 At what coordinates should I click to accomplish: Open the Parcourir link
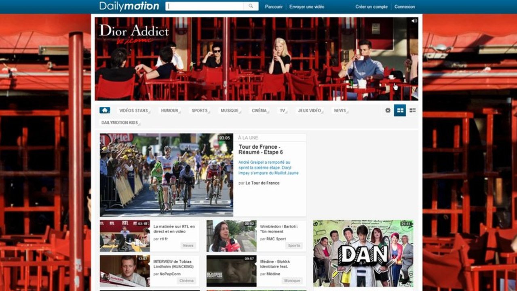coord(274,6)
